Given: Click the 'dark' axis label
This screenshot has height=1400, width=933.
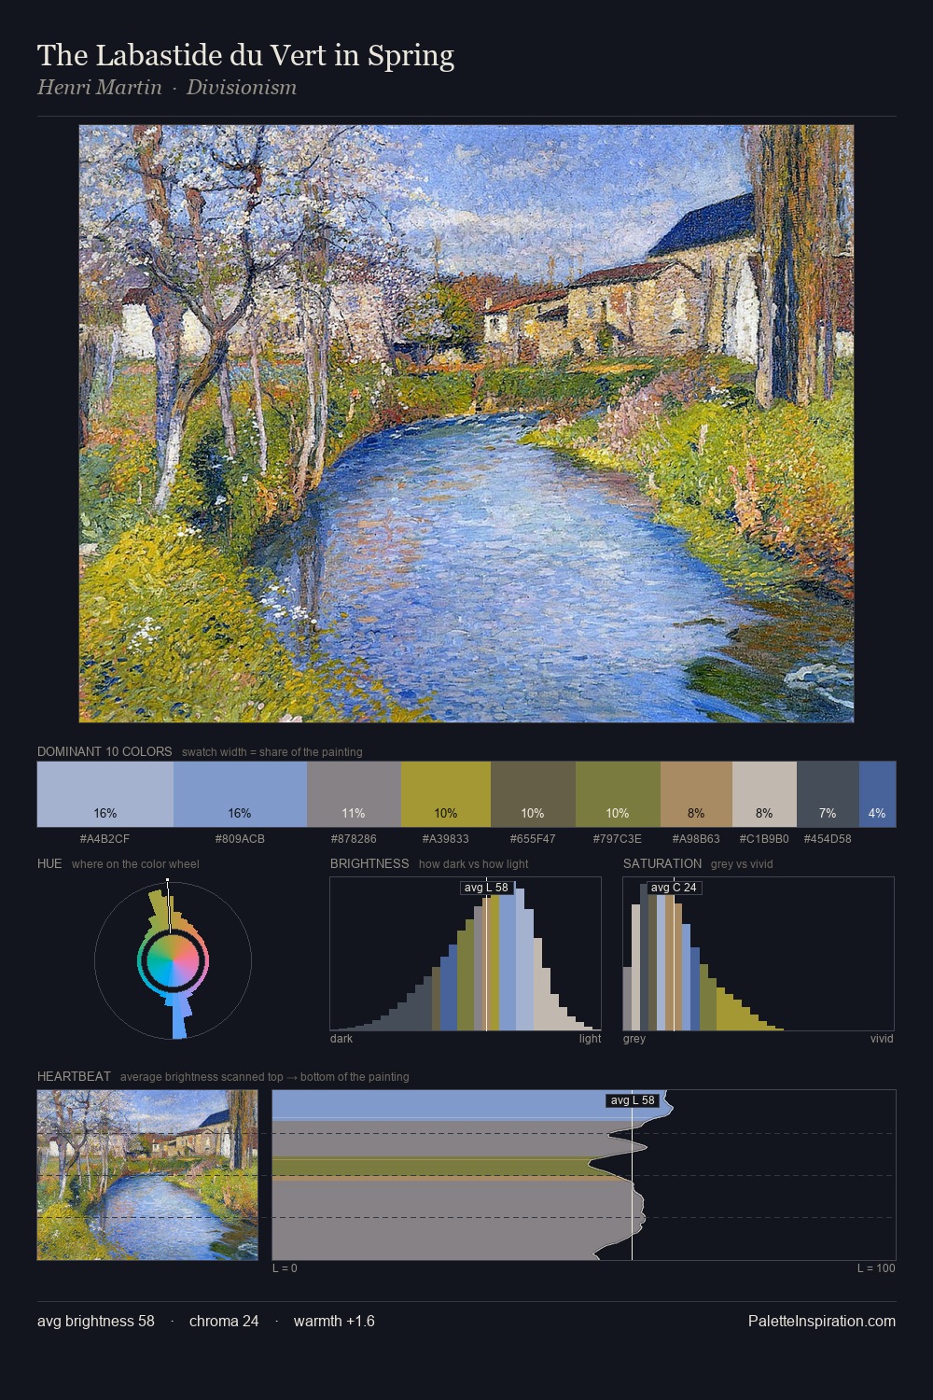Looking at the screenshot, I should point(341,1039).
